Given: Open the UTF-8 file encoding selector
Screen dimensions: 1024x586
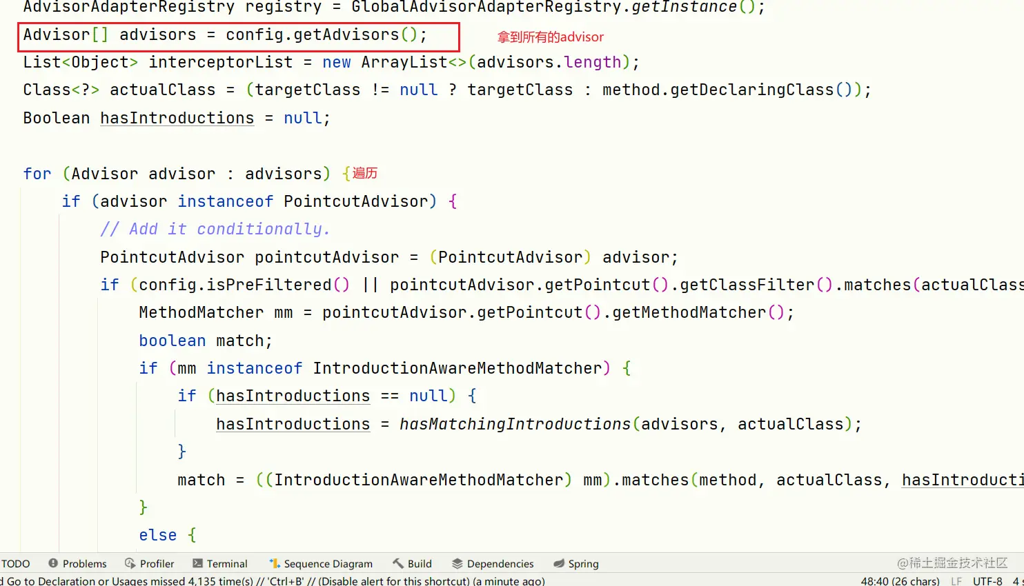Looking at the screenshot, I should click(x=987, y=581).
